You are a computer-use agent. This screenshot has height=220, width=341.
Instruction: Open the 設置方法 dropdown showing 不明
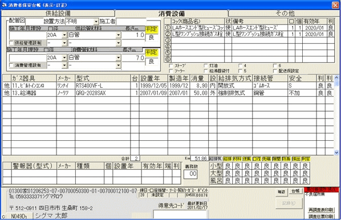[x=96, y=22]
